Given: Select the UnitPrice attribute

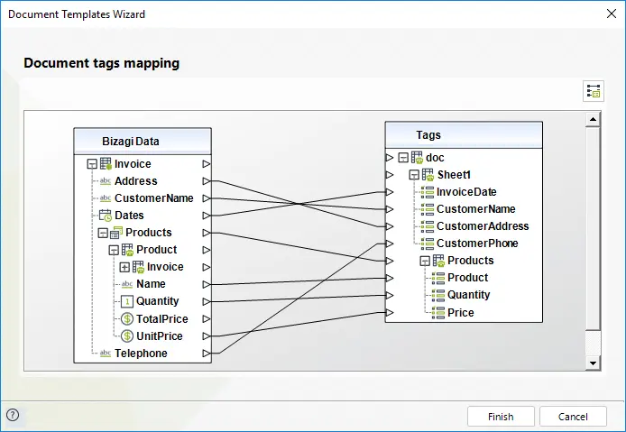Looking at the screenshot, I should click(160, 336).
